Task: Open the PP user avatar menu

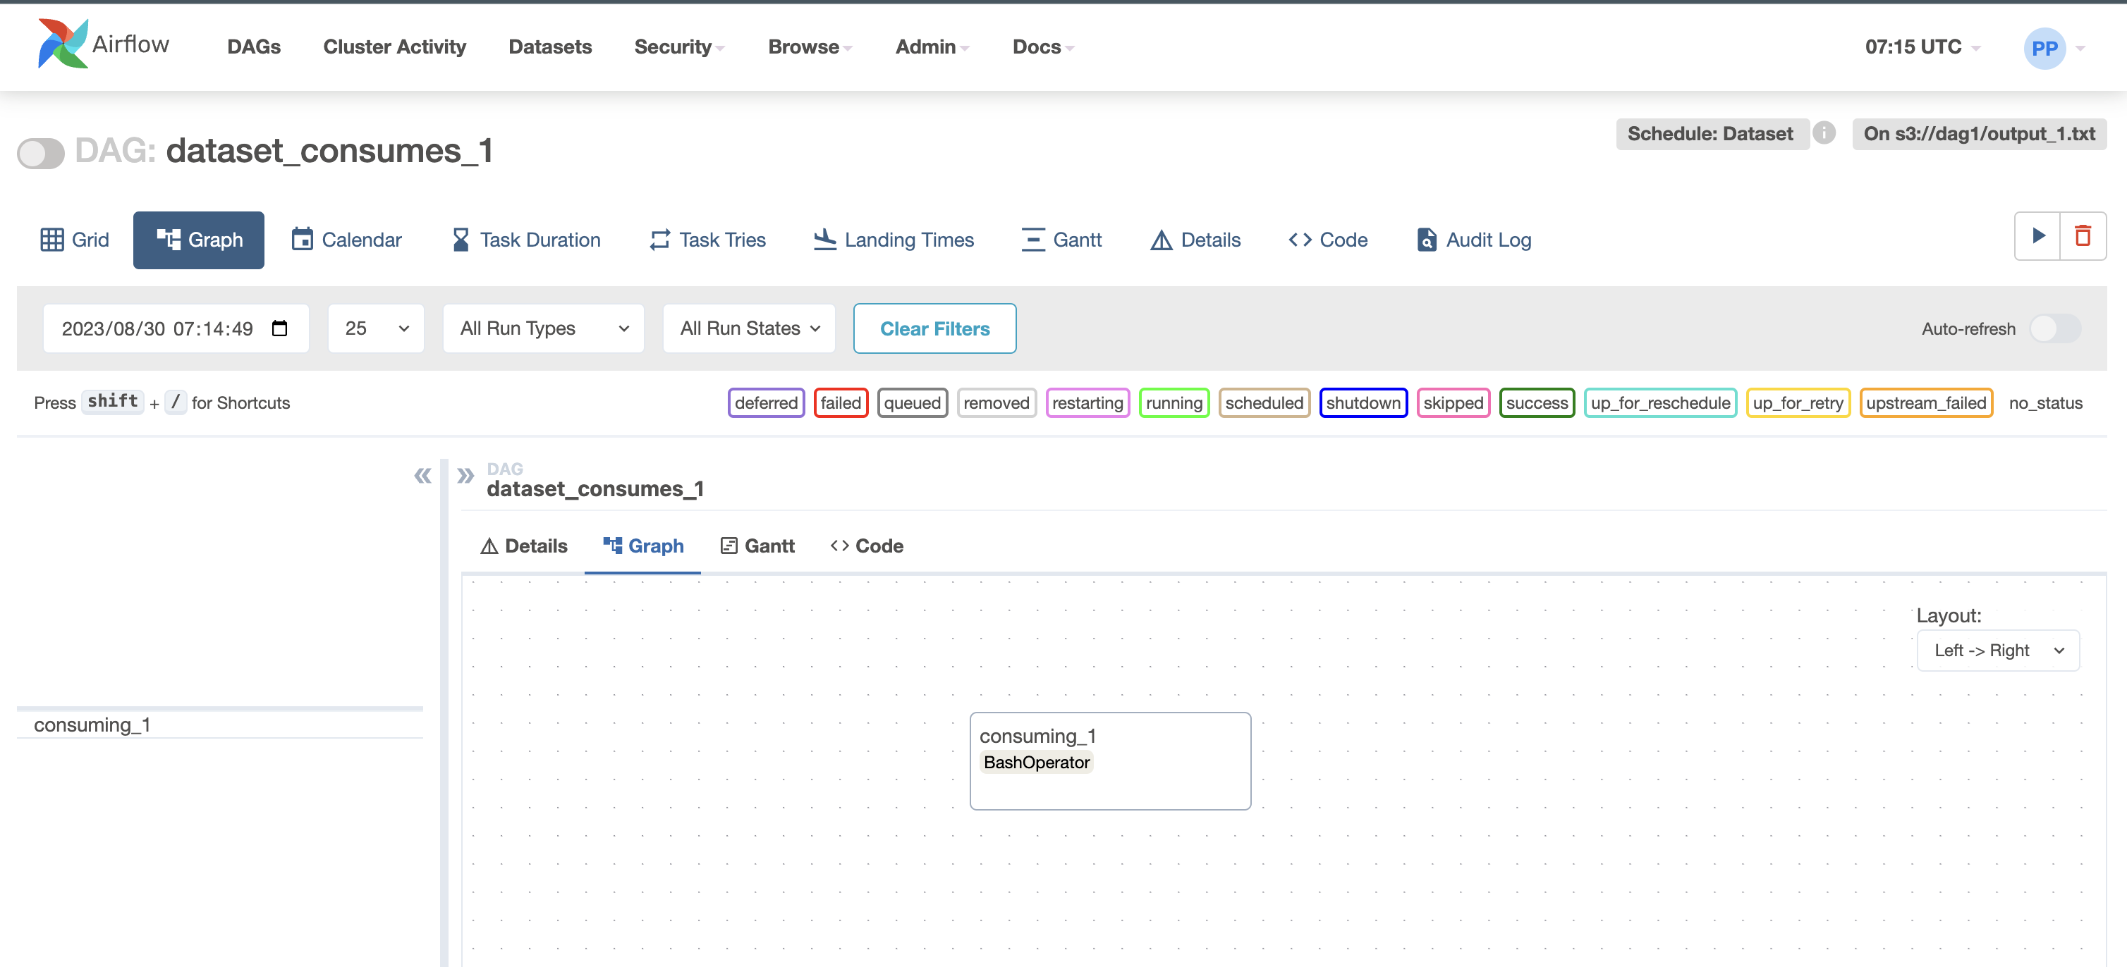Action: click(x=2044, y=48)
